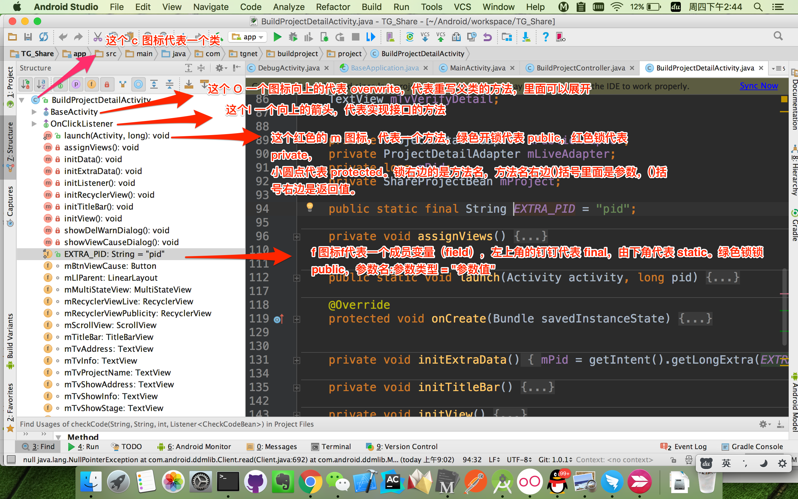Click the blue Help question mark icon
The width and height of the screenshot is (798, 499).
coord(546,36)
